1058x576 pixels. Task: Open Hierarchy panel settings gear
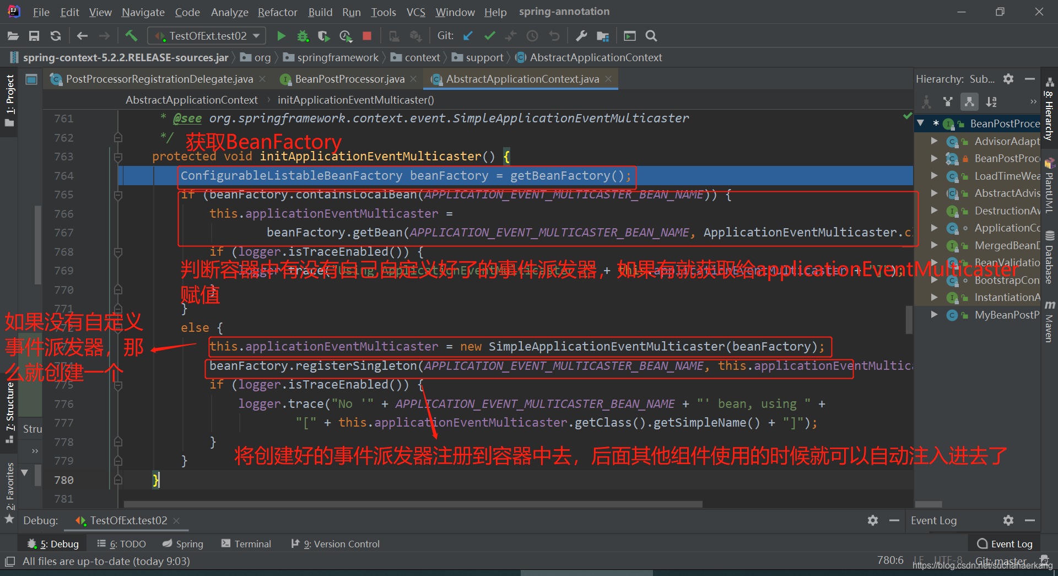[1008, 79]
